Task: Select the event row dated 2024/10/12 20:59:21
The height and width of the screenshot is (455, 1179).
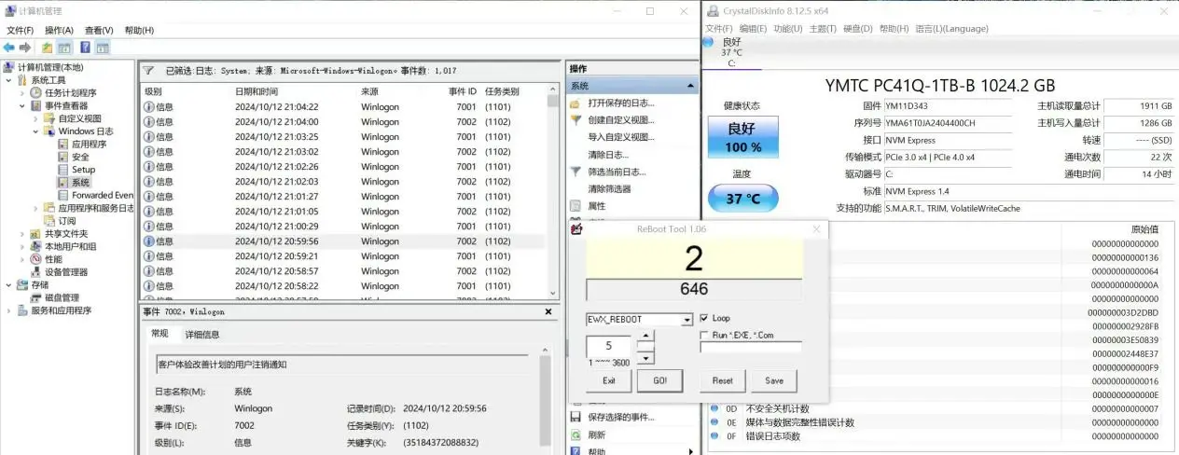Action: point(344,256)
